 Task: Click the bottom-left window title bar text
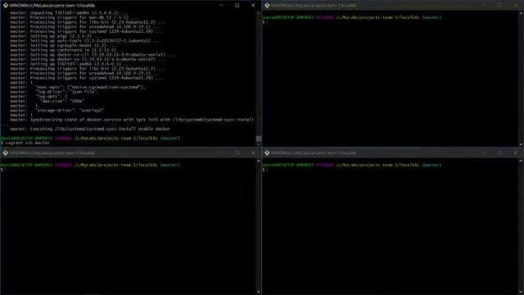pyautogui.click(x=52, y=153)
